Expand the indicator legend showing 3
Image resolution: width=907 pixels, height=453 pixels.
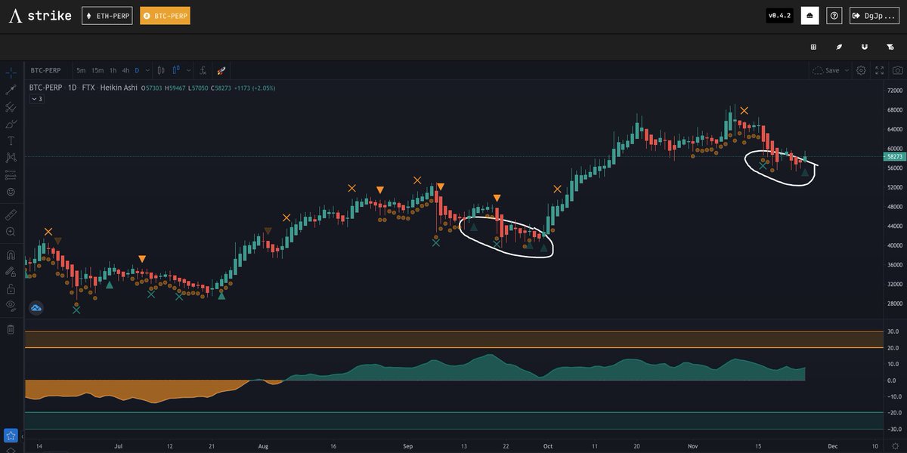(x=36, y=99)
